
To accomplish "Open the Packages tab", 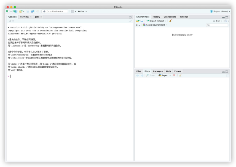I will 158,71.
